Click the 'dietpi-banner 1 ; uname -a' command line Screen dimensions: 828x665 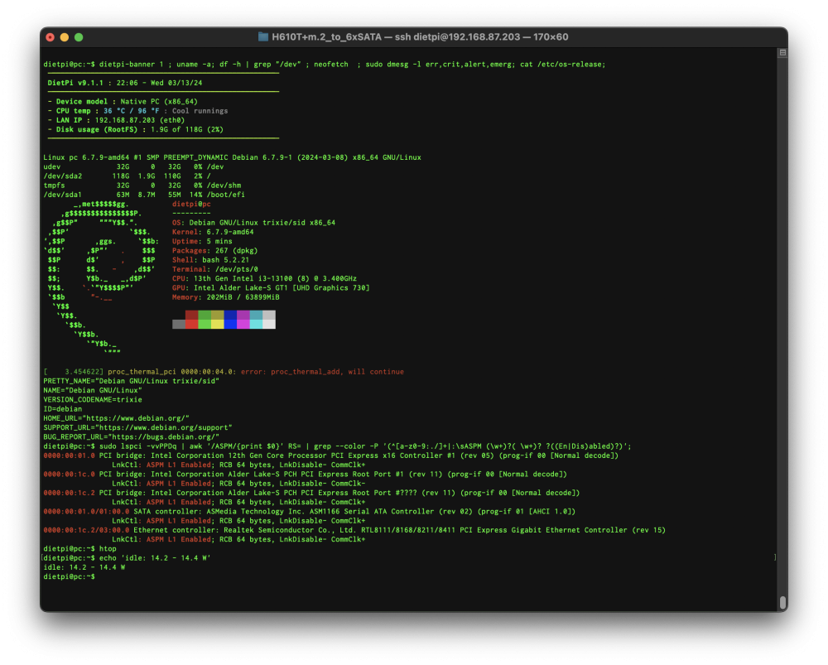tap(325, 65)
